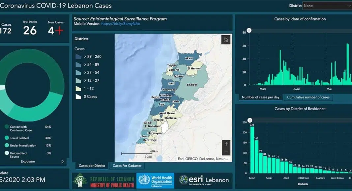Screen dimensions: 352x191
Task: Click the Beirut bar showing 228 cases
Action: coord(252,150)
